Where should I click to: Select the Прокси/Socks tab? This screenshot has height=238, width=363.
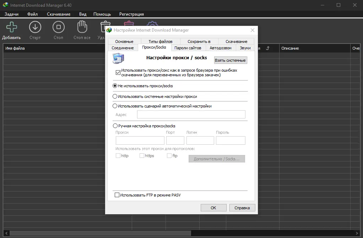tap(154, 48)
